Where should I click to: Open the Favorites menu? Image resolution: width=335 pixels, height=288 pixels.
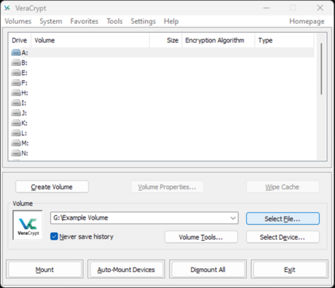pyautogui.click(x=84, y=21)
